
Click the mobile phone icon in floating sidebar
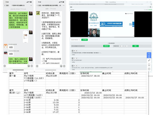coord(149,65)
